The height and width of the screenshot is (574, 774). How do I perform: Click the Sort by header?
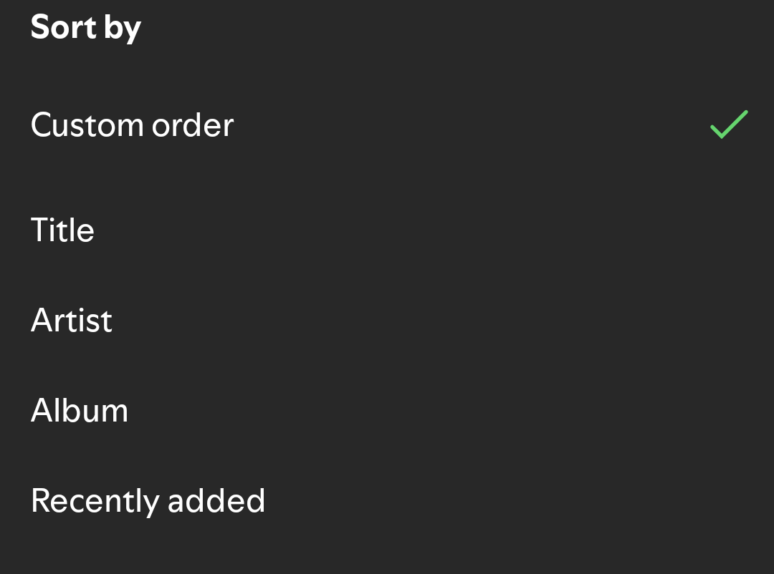(86, 27)
